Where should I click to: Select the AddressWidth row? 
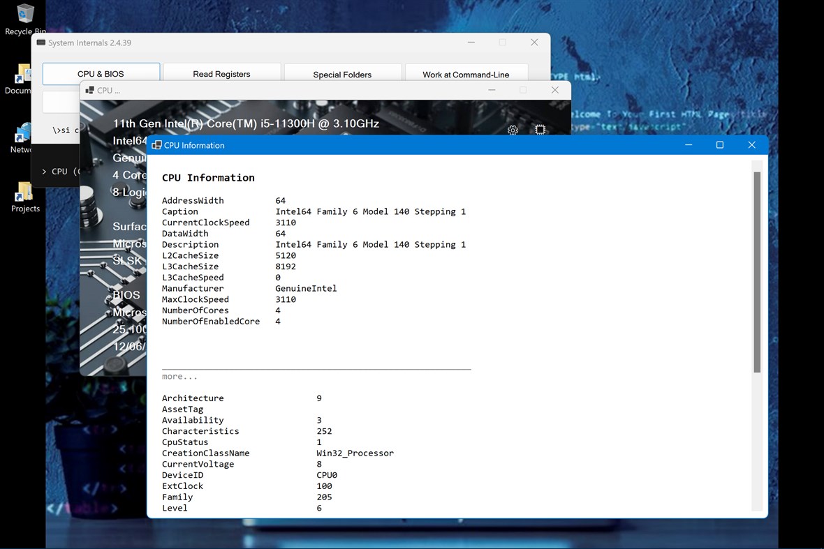[224, 200]
